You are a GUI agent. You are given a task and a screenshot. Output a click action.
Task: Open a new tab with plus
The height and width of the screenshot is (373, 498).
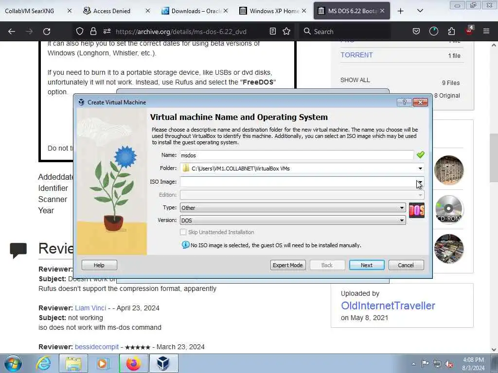point(401,11)
